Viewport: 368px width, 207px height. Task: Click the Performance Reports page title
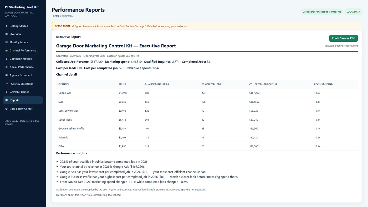[x=78, y=10]
